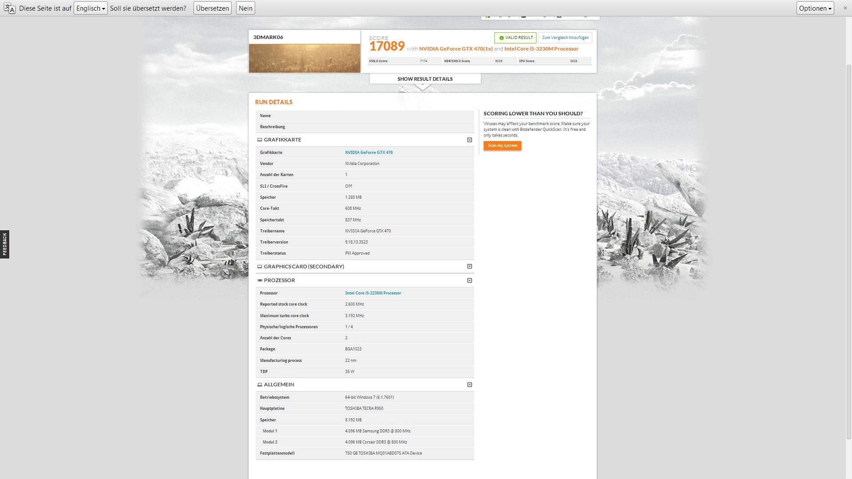Collapse the Allgemein section toggle box
The image size is (852, 479).
[469, 385]
